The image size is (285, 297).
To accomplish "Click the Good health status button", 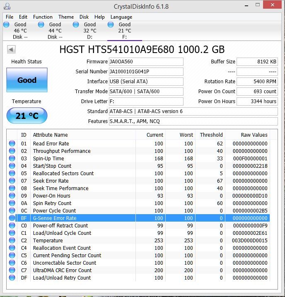I will (x=27, y=80).
